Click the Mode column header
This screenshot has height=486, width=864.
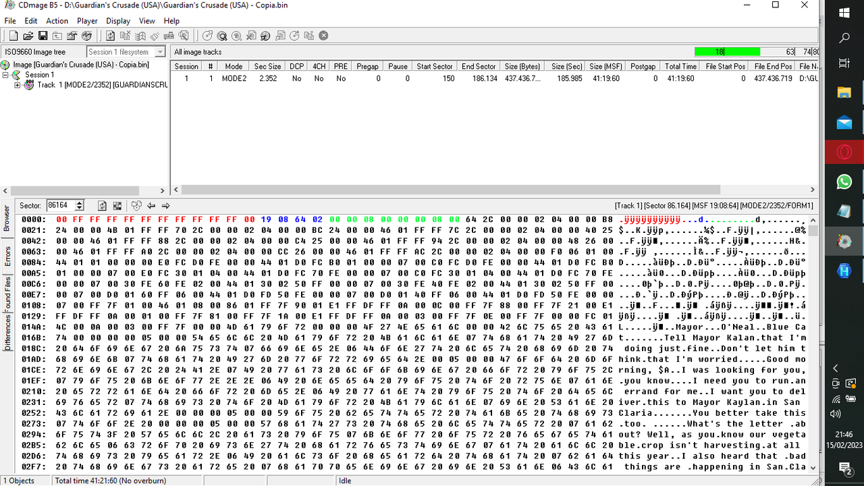coord(234,67)
